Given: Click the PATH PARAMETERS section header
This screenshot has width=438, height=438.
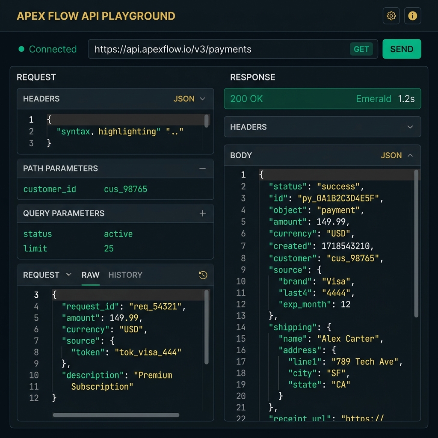Looking at the screenshot, I should point(115,169).
